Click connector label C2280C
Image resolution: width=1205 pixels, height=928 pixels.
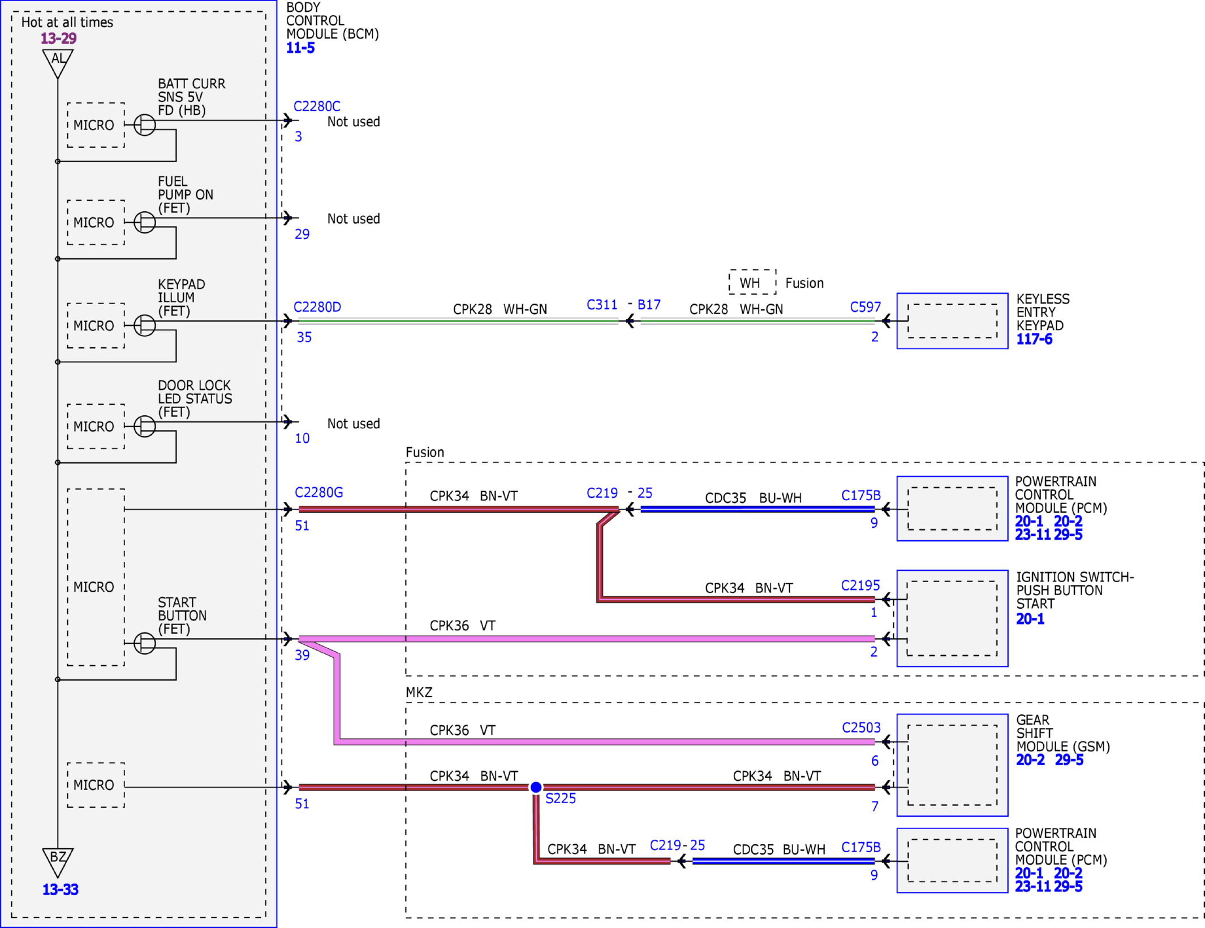click(317, 106)
